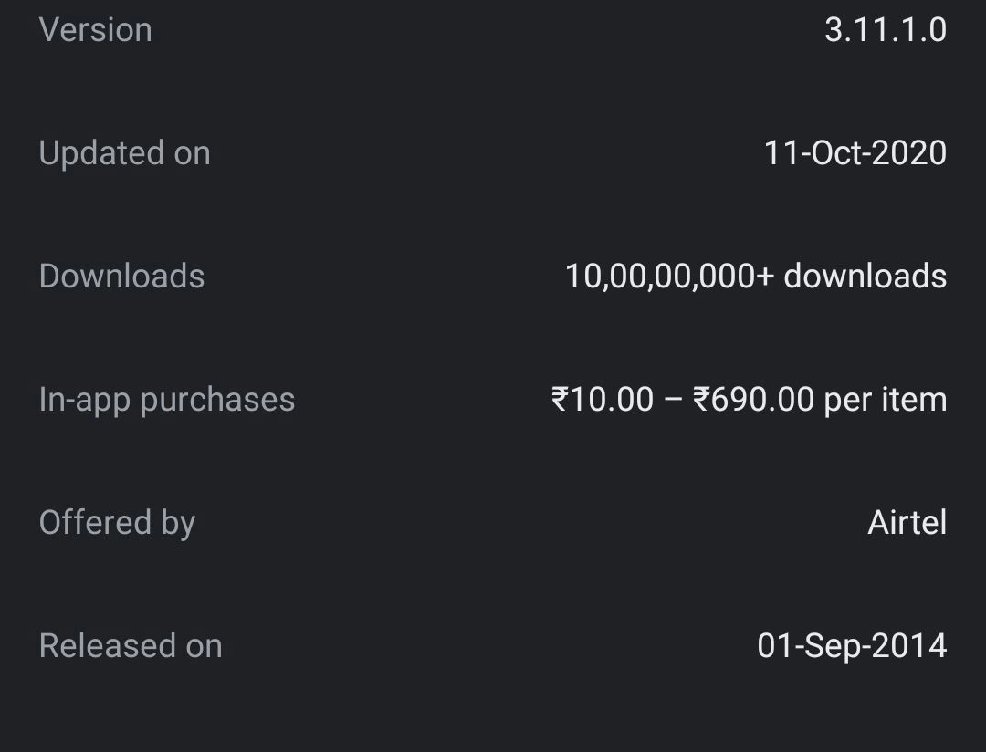Click the Updated on label
Image resolution: width=986 pixels, height=752 pixels.
point(124,153)
